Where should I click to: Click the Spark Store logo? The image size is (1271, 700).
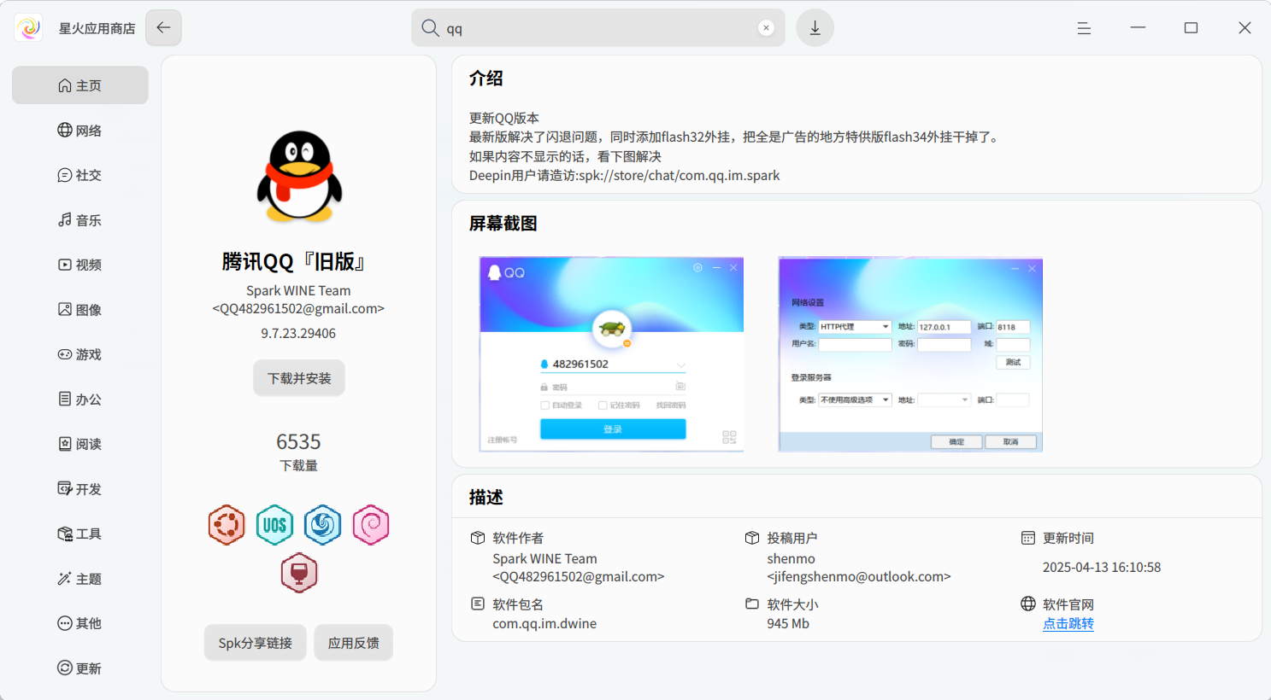click(28, 28)
